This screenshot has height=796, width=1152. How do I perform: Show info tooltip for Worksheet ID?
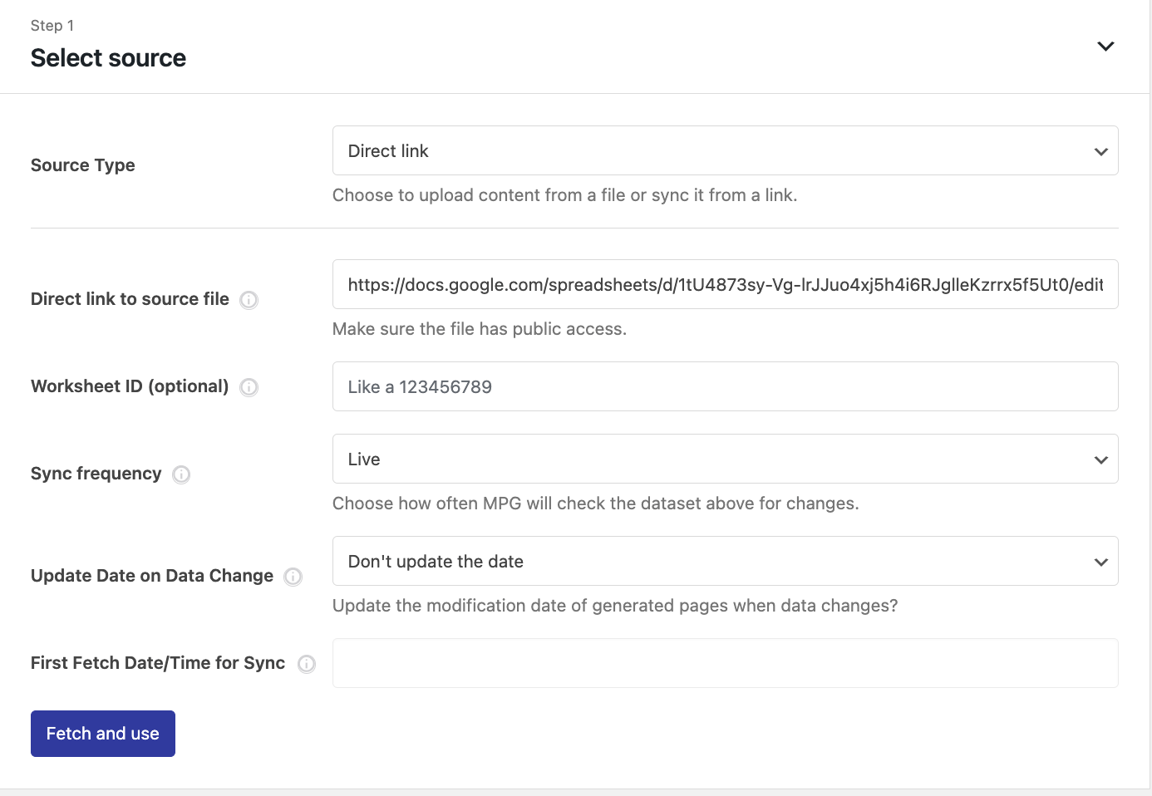(x=249, y=387)
